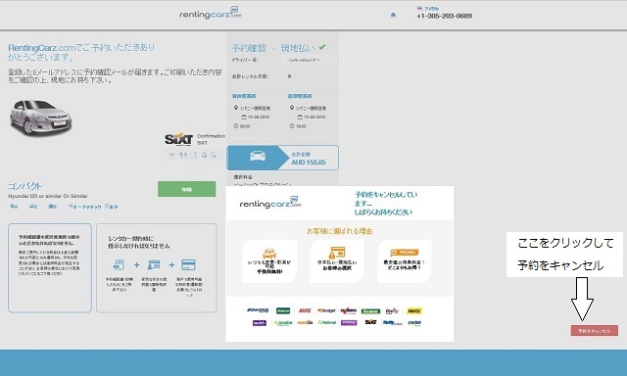Click the green checkmark beside reservation confirmation
The height and width of the screenshot is (376, 627).
(x=322, y=47)
